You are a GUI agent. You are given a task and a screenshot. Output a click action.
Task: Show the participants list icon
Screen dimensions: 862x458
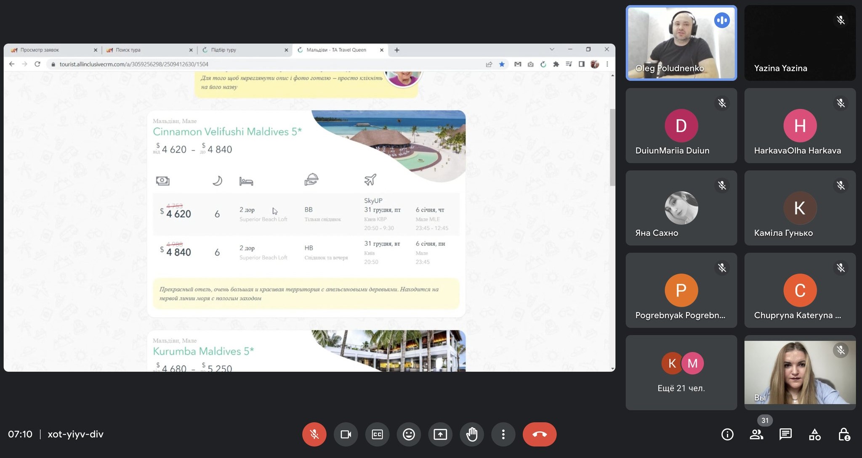tap(756, 434)
